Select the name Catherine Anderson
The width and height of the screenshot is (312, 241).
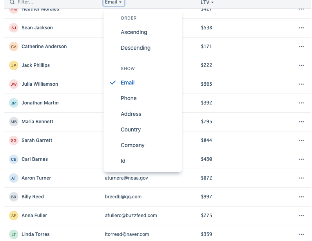[44, 47]
